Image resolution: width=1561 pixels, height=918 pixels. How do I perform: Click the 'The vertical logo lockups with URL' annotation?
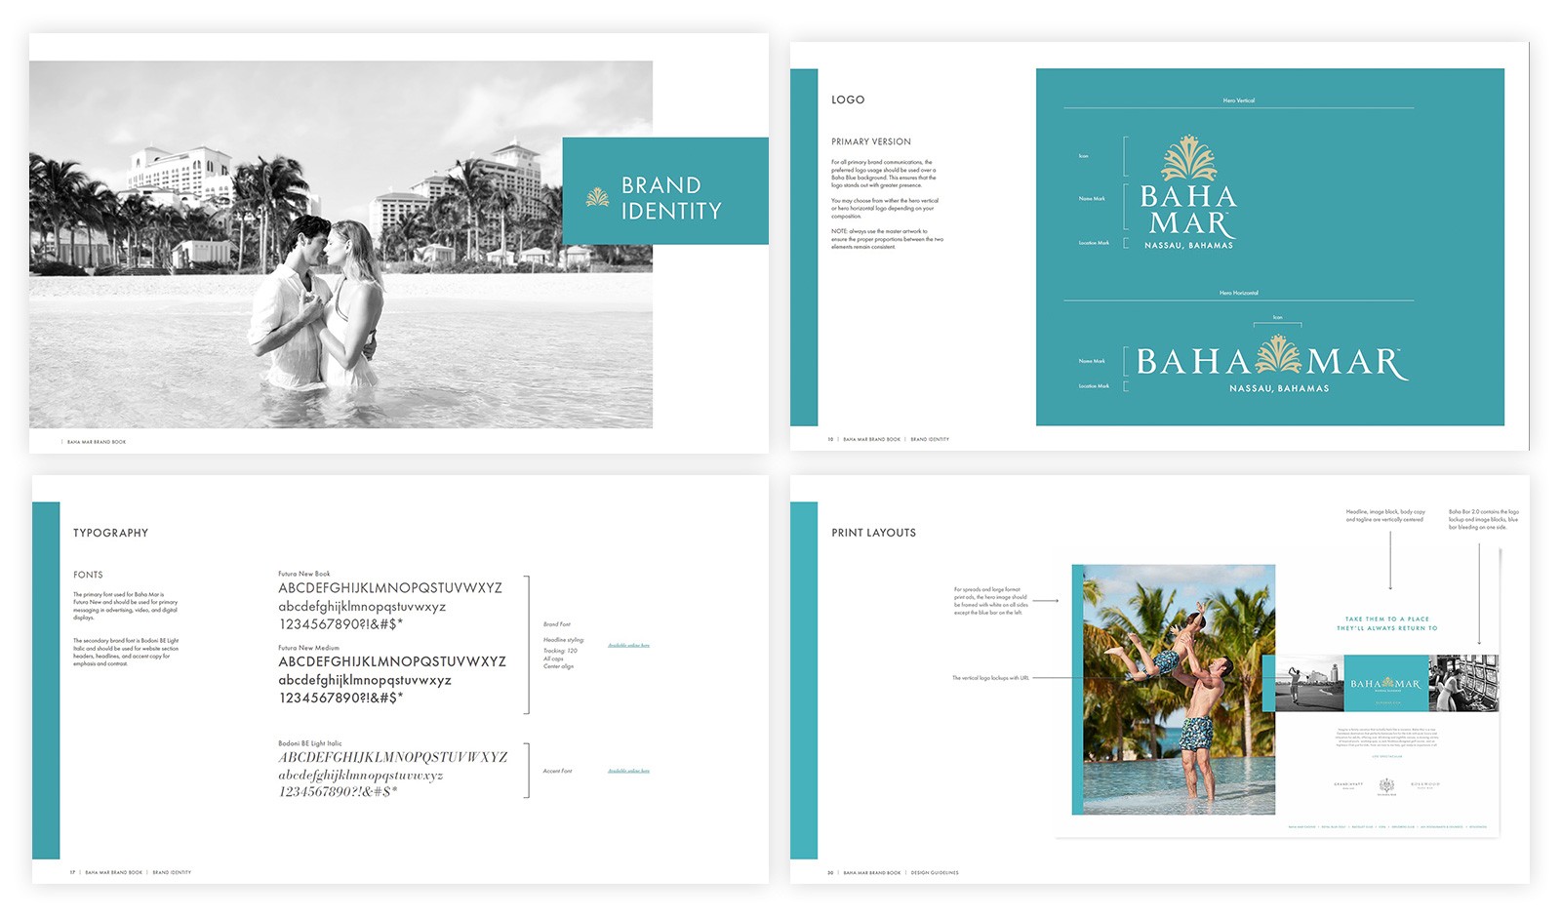pyautogui.click(x=990, y=678)
